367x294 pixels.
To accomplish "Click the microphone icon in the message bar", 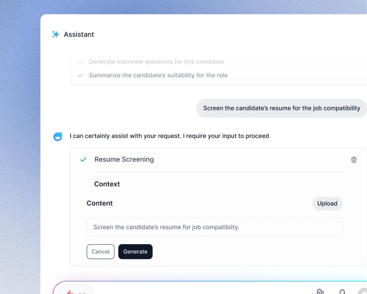I will click(342, 292).
